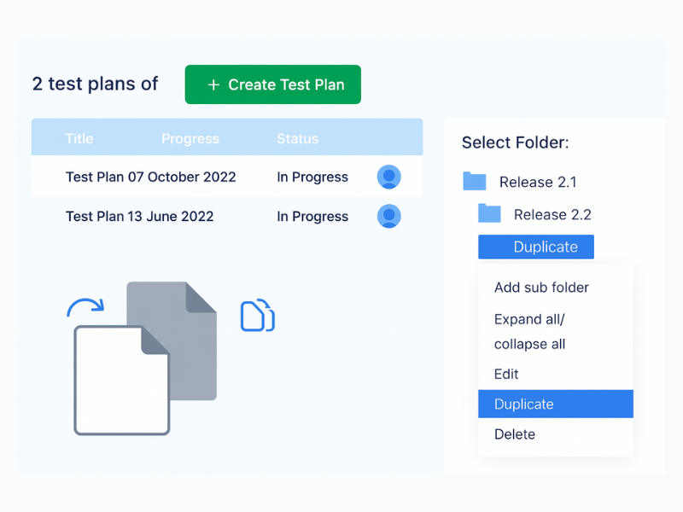Select Add sub folder from the menu
The width and height of the screenshot is (683, 512).
point(540,288)
